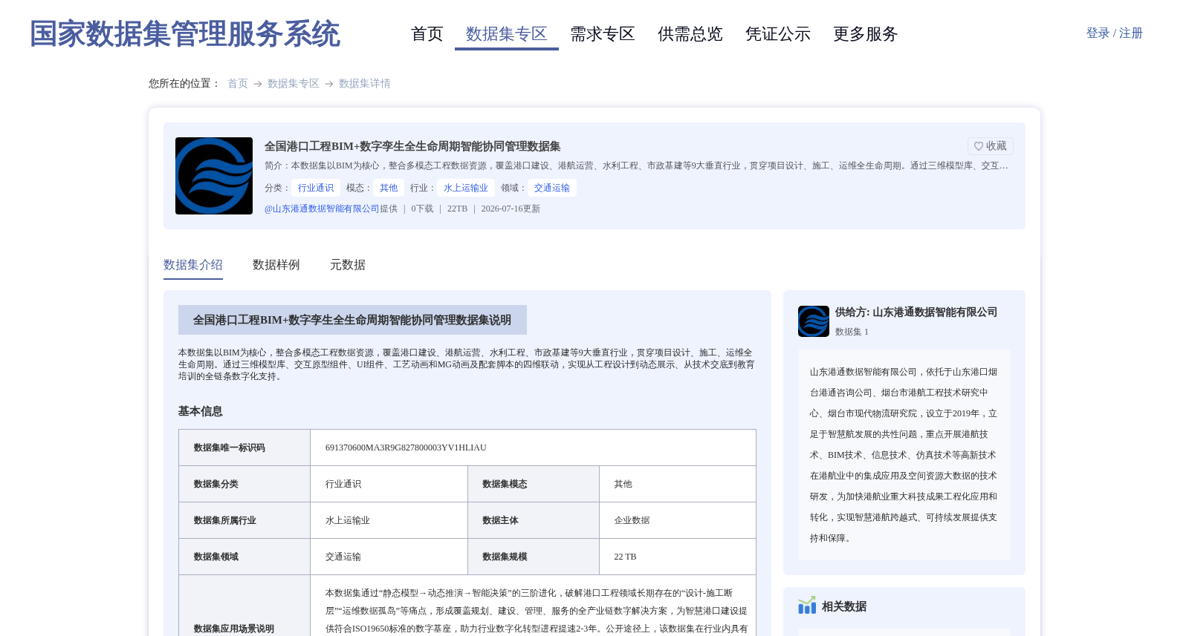Open the @山东港通数据智能有限公司 provider link
The height and width of the screenshot is (636, 1189).
pyautogui.click(x=322, y=209)
